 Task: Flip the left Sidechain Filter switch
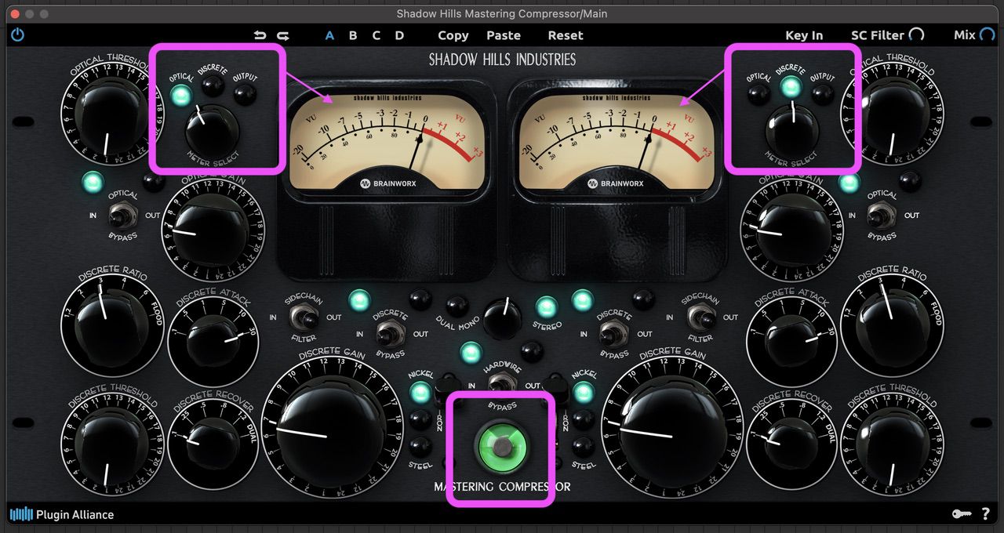click(304, 317)
